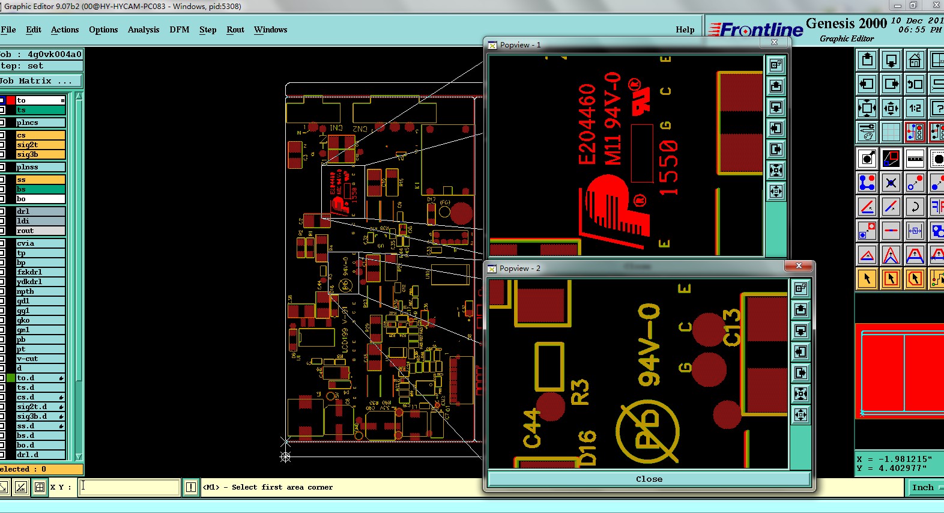944x513 pixels.
Task: Click the dimension resize icon
Action: 915,231
